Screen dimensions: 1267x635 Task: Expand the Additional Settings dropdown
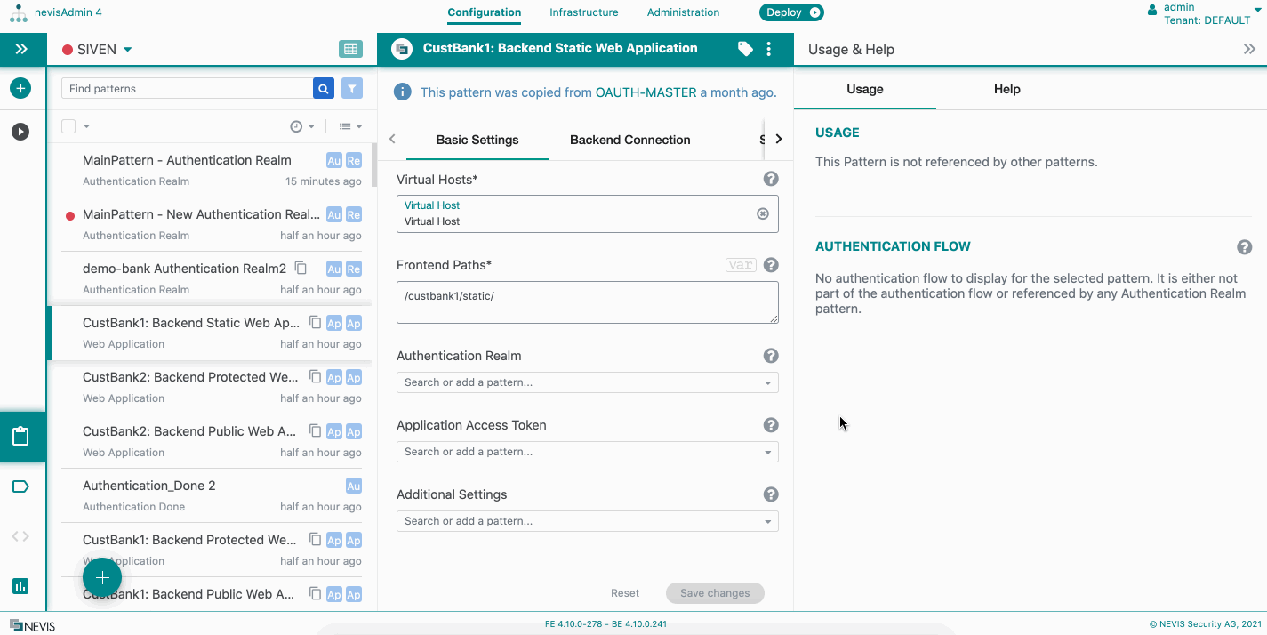pos(768,521)
